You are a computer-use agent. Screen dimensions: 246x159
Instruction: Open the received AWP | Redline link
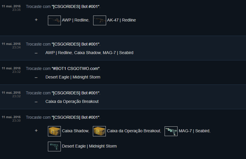(75, 20)
